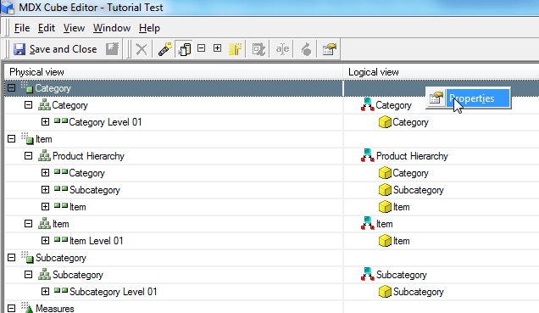Click the Physical view column header
Image resolution: width=539 pixels, height=313 pixels.
click(x=174, y=72)
